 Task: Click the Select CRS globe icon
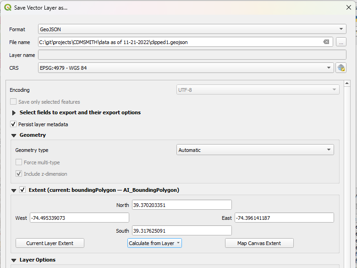coord(341,68)
